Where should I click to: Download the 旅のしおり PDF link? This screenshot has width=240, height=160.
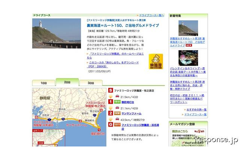tap(113, 65)
